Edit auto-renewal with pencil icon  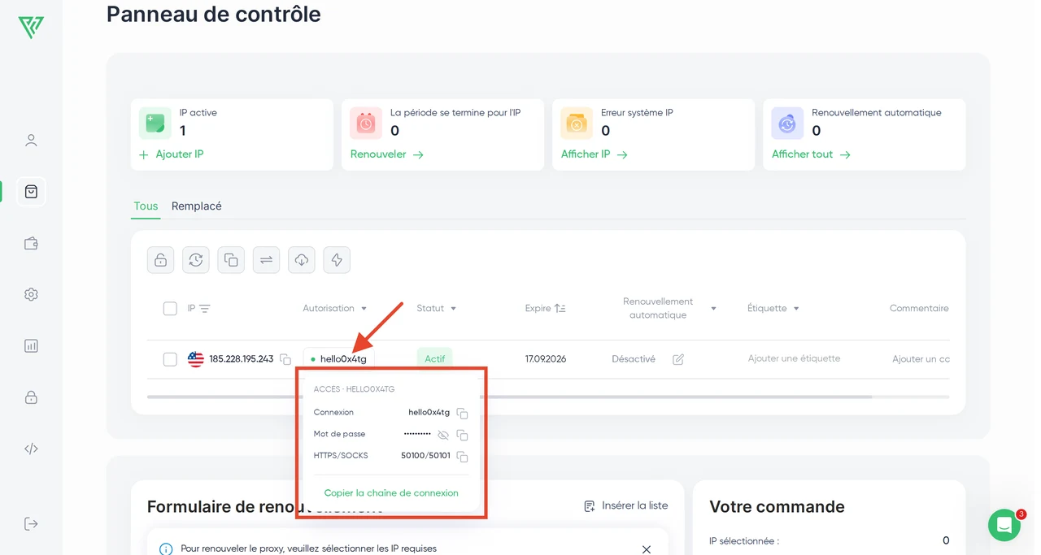tap(678, 359)
